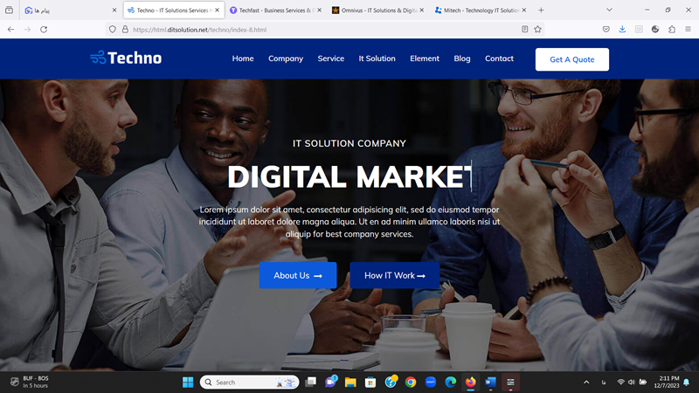
Task: Go to the Contact page
Action: pyautogui.click(x=499, y=59)
